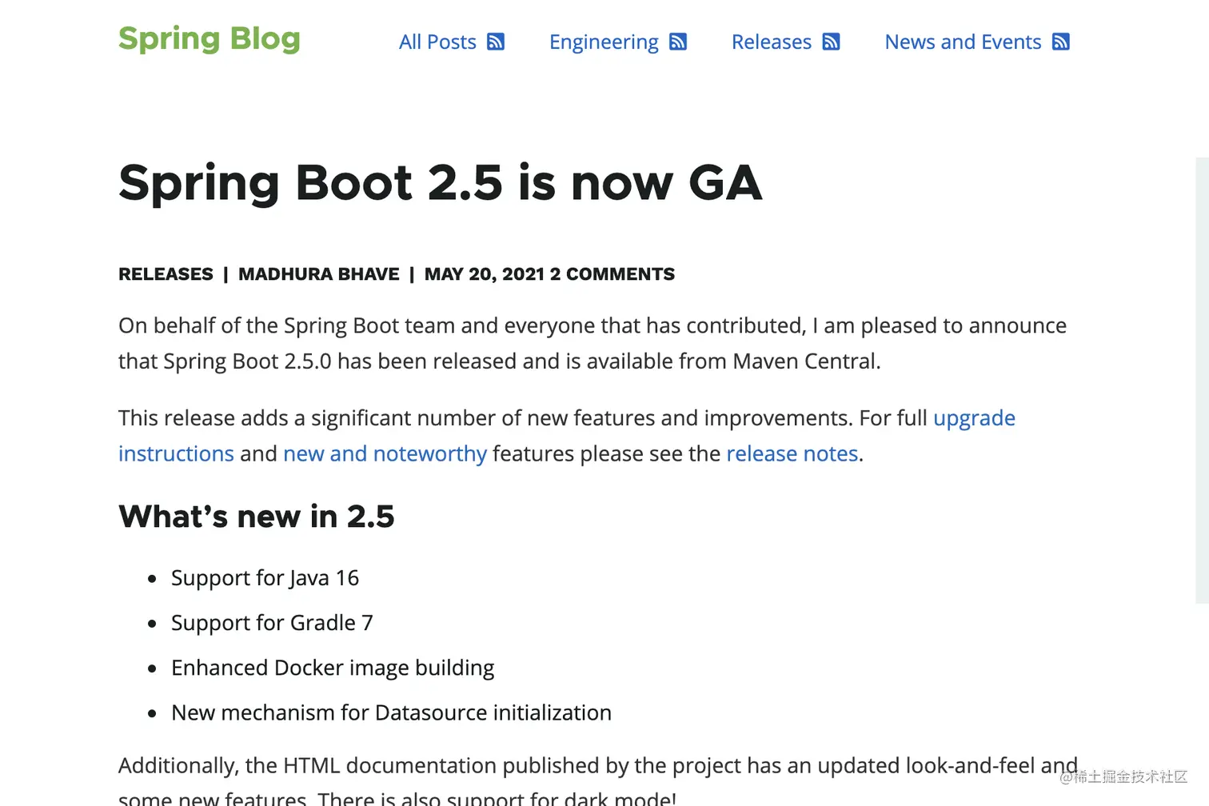Click the RELEASES category label under the title

(x=166, y=274)
